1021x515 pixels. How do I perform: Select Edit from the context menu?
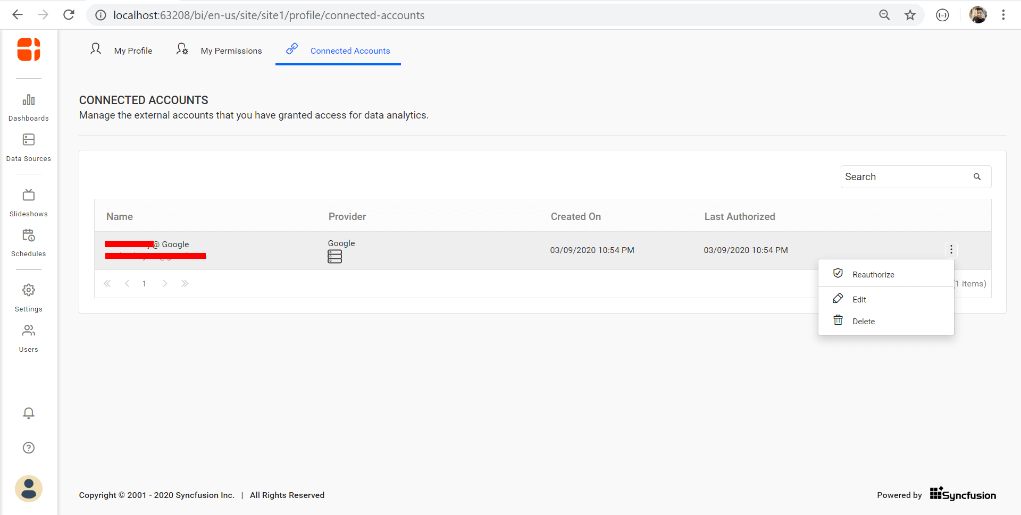pyautogui.click(x=859, y=299)
